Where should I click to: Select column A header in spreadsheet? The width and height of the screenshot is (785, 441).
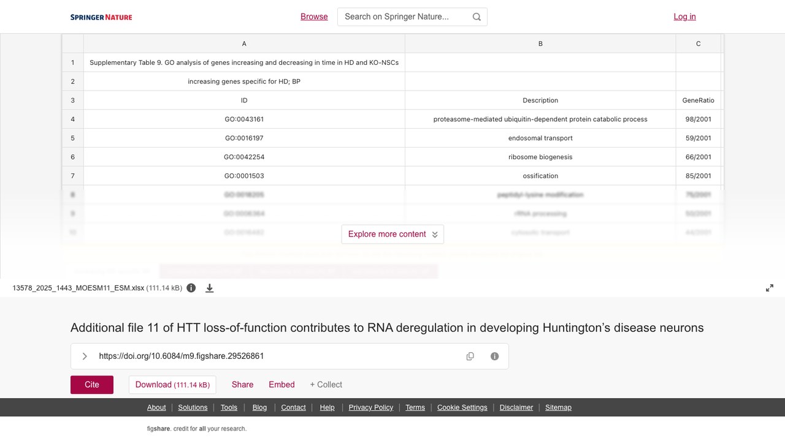244,43
